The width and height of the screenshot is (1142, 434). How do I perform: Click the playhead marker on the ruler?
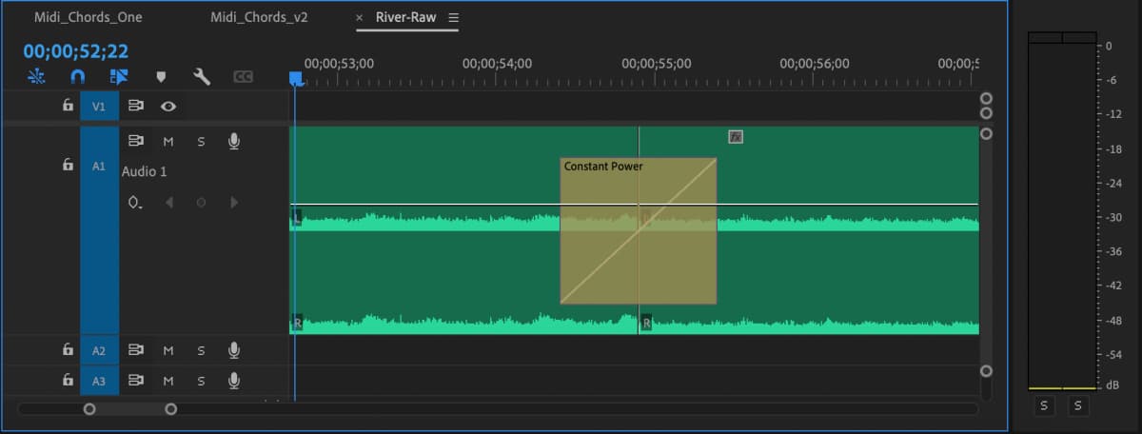[296, 79]
